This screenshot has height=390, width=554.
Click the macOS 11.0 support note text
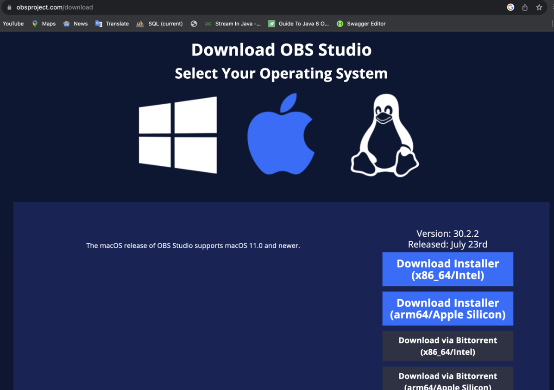click(193, 245)
